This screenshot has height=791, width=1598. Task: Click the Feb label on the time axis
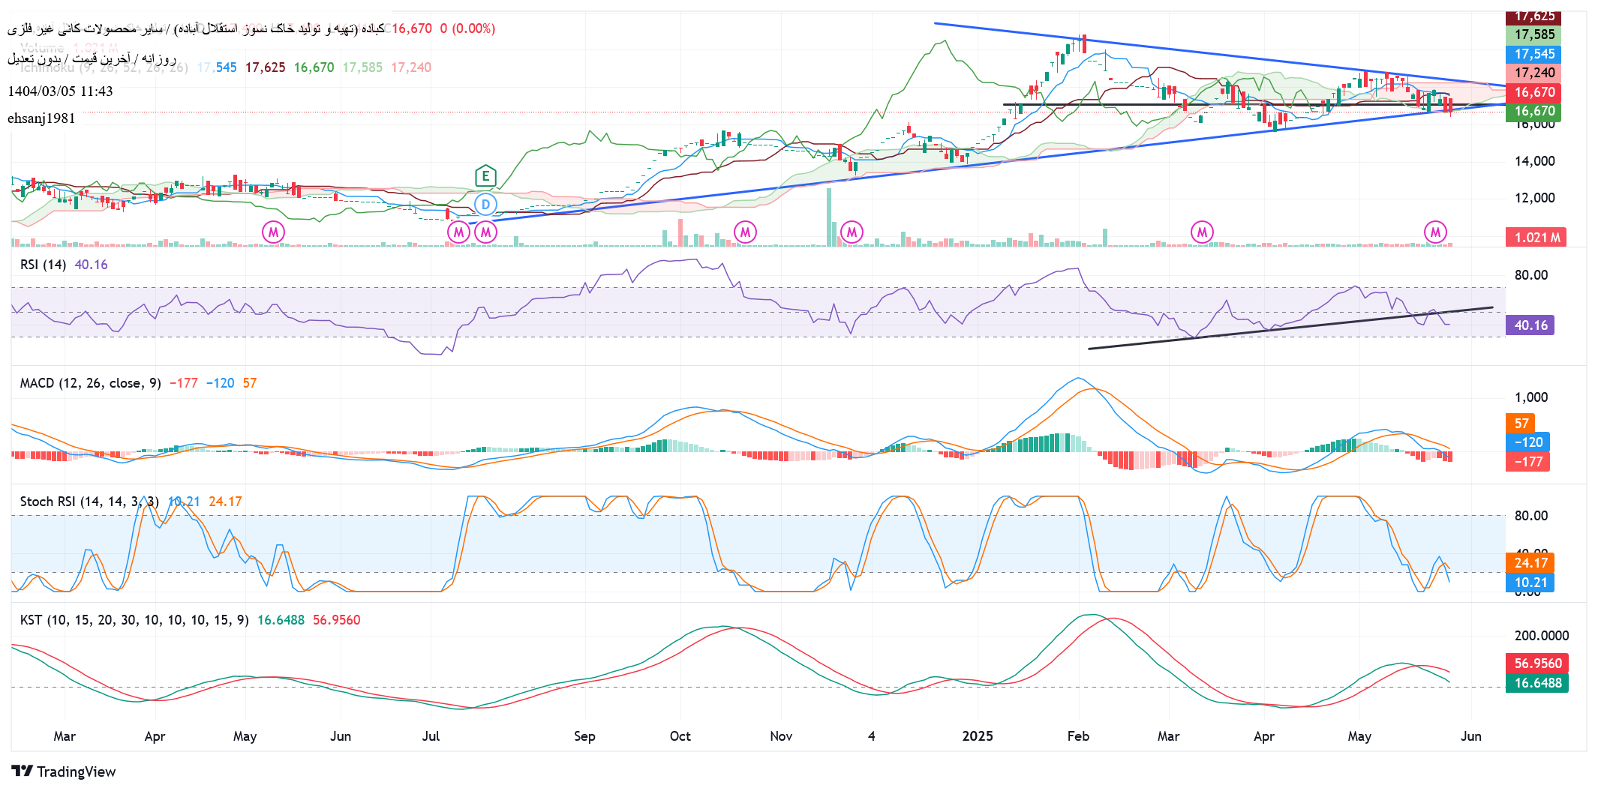coord(1078,736)
